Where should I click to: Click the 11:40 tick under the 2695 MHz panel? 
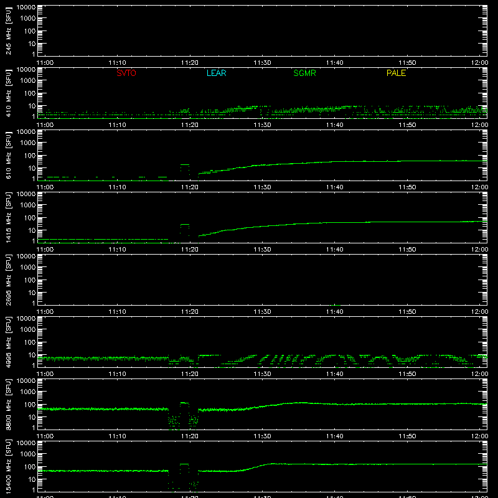pyautogui.click(x=335, y=312)
